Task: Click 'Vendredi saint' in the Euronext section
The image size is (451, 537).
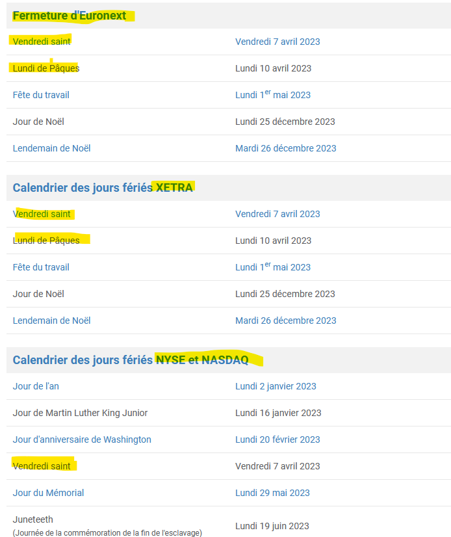Action: click(x=42, y=42)
